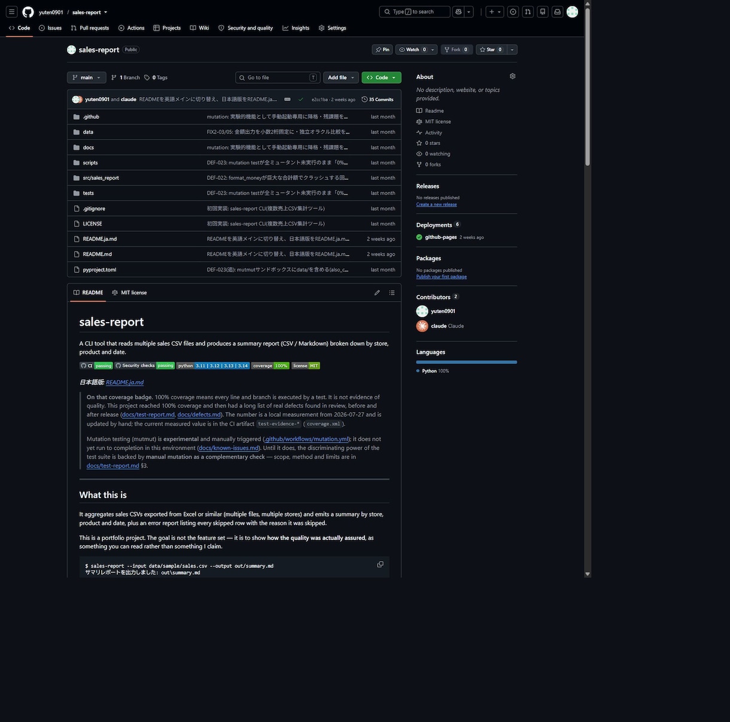Viewport: 730px width, 722px height.
Task: Open the README.ja.md link in the README body
Action: pos(124,383)
